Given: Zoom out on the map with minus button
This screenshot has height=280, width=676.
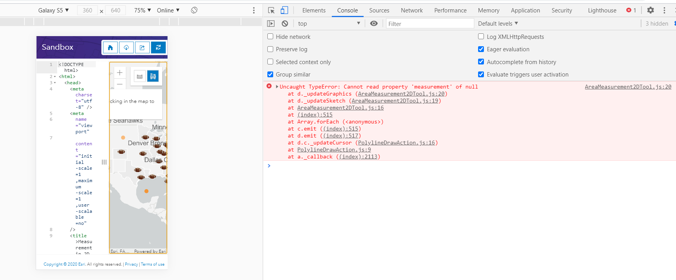Looking at the screenshot, I should [x=120, y=84].
